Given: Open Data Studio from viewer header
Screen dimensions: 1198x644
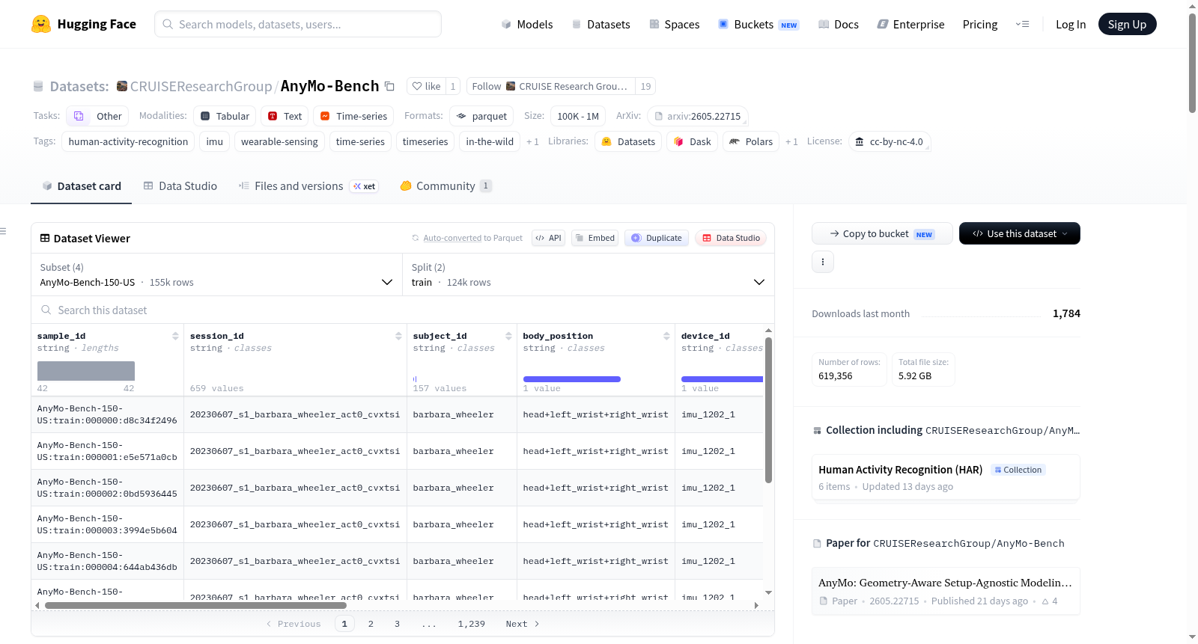Looking at the screenshot, I should [731, 238].
